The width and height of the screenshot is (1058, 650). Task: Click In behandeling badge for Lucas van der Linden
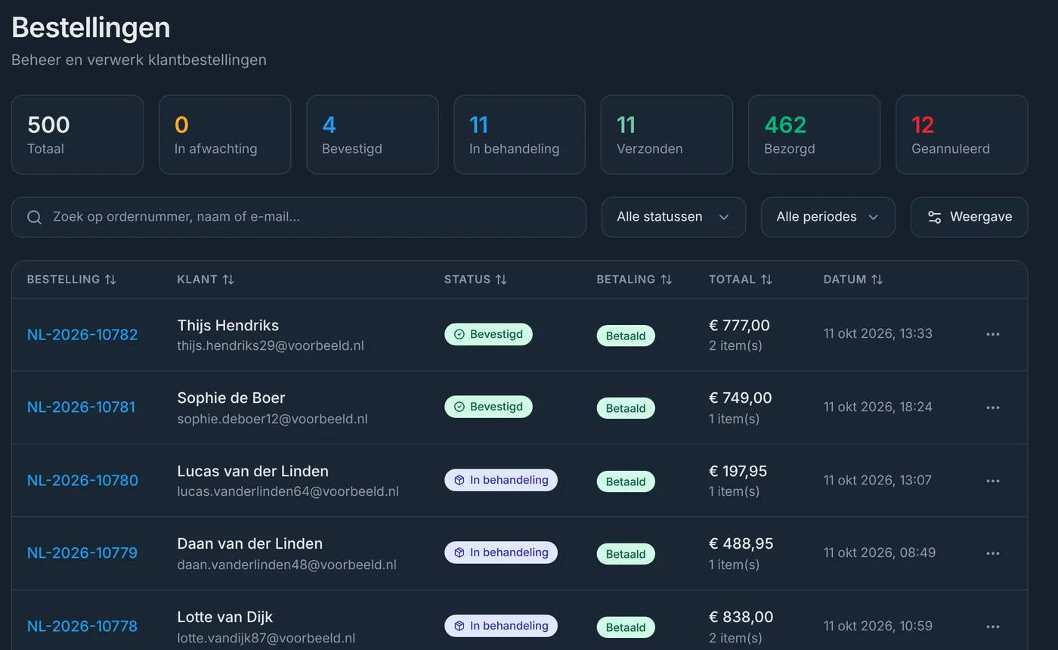[501, 480]
